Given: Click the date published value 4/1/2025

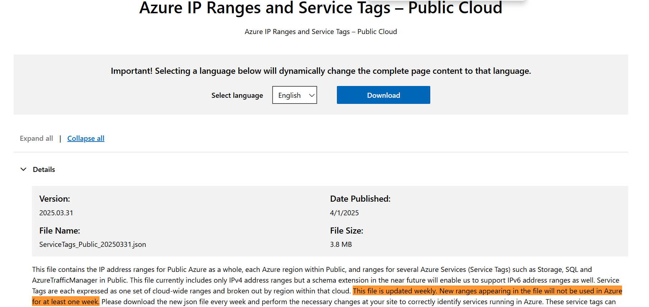Looking at the screenshot, I should (x=344, y=213).
